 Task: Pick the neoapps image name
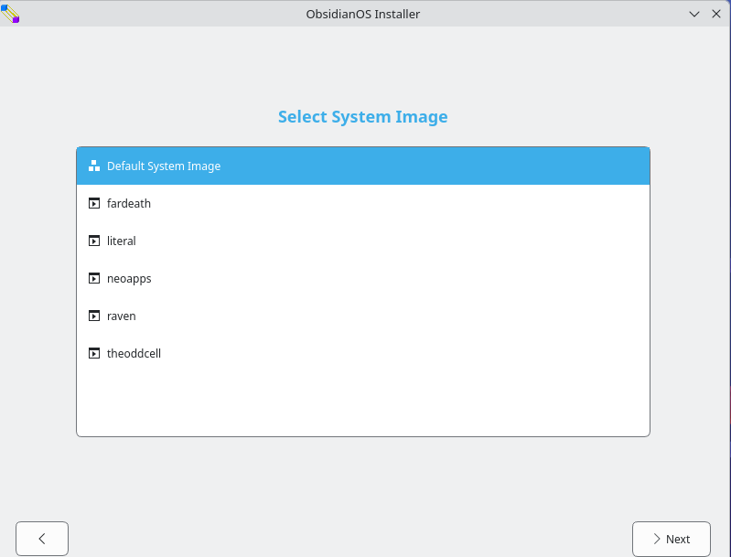129,279
